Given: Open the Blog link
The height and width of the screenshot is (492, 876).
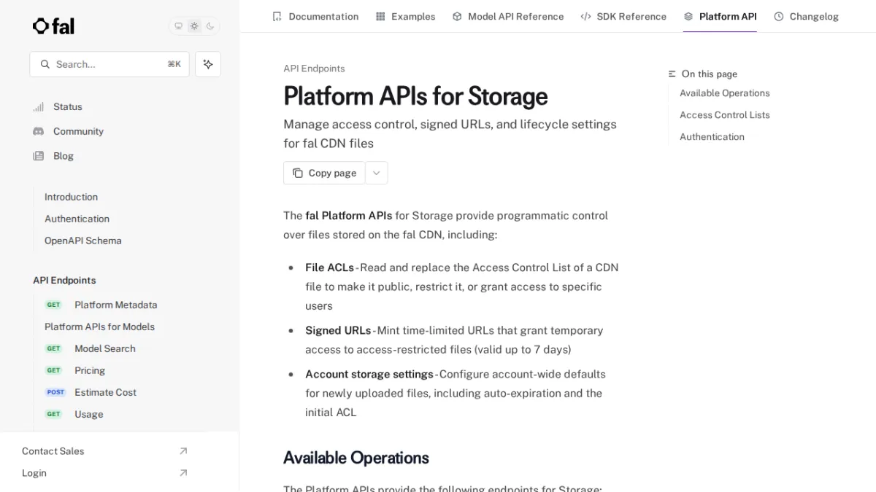Looking at the screenshot, I should coord(64,156).
